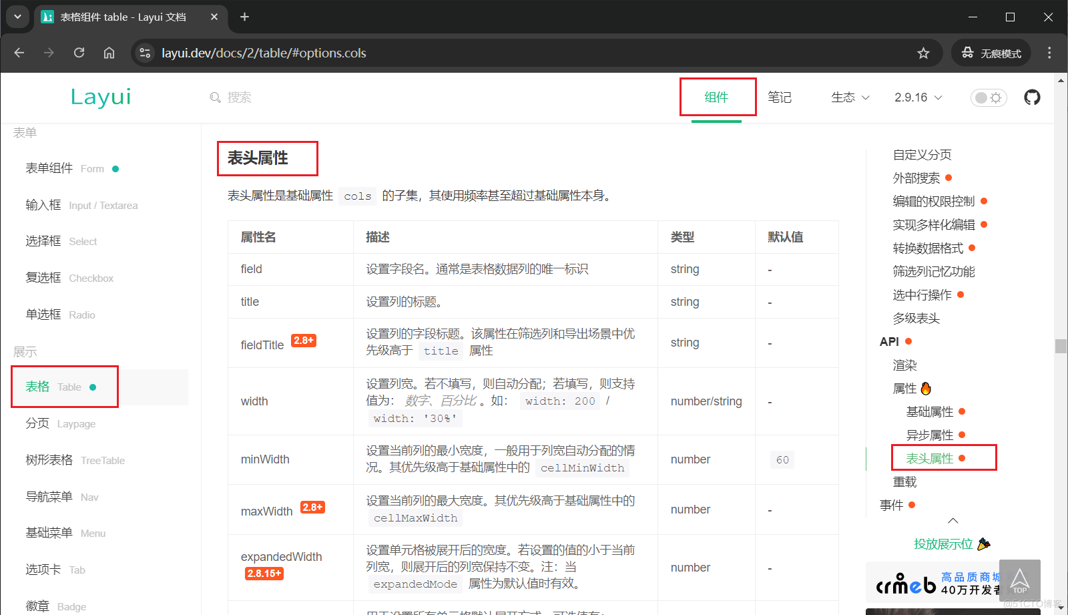Click the browser back arrow
The image size is (1068, 615).
point(19,53)
